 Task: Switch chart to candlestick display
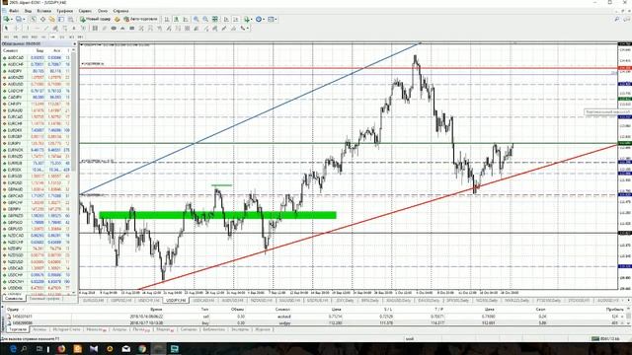(176, 19)
